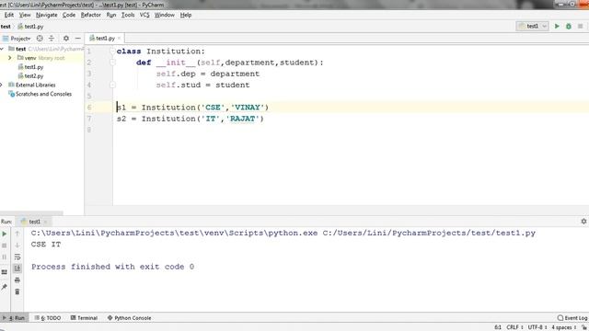Click the script path link in Run output

point(429,233)
